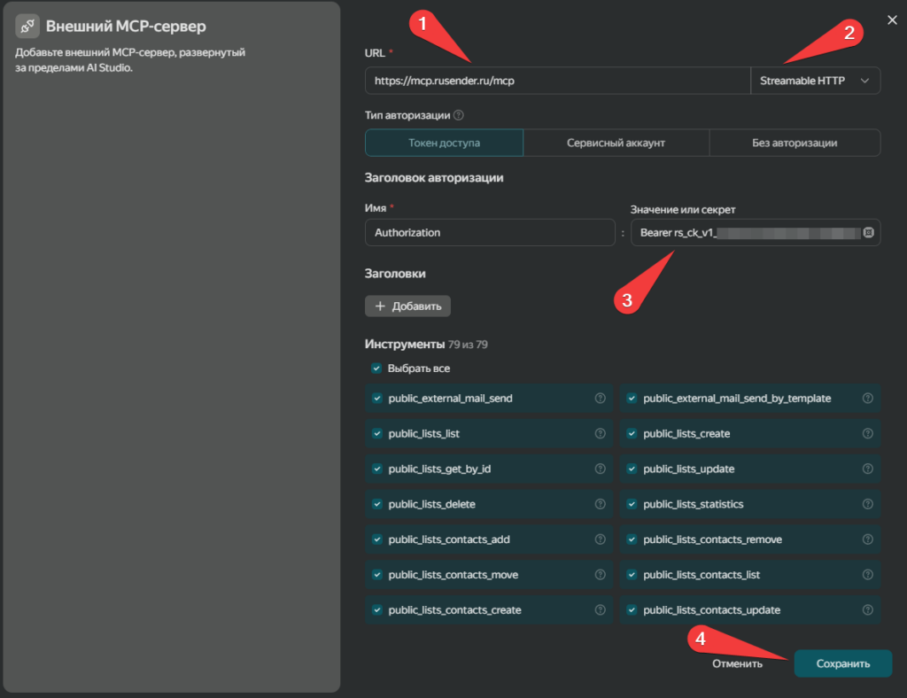Click help icon next to public_lists_statistics
Viewport: 907px width, 698px height.
(868, 504)
